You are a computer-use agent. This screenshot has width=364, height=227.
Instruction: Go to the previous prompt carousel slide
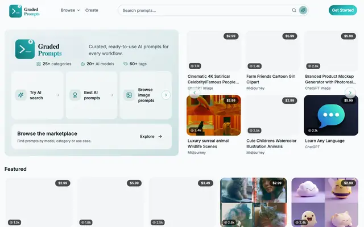pos(195,93)
